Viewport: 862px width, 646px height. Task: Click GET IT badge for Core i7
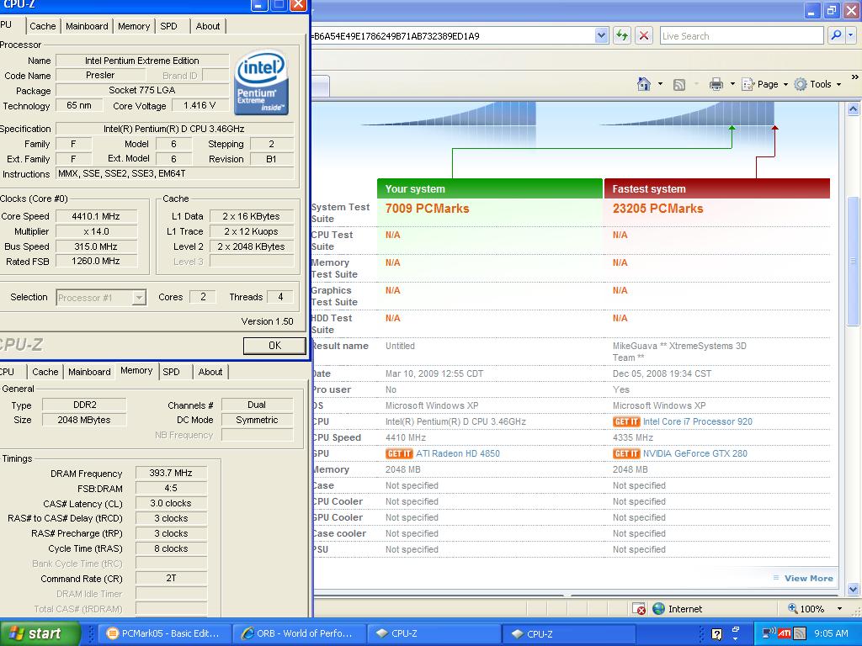coord(626,422)
